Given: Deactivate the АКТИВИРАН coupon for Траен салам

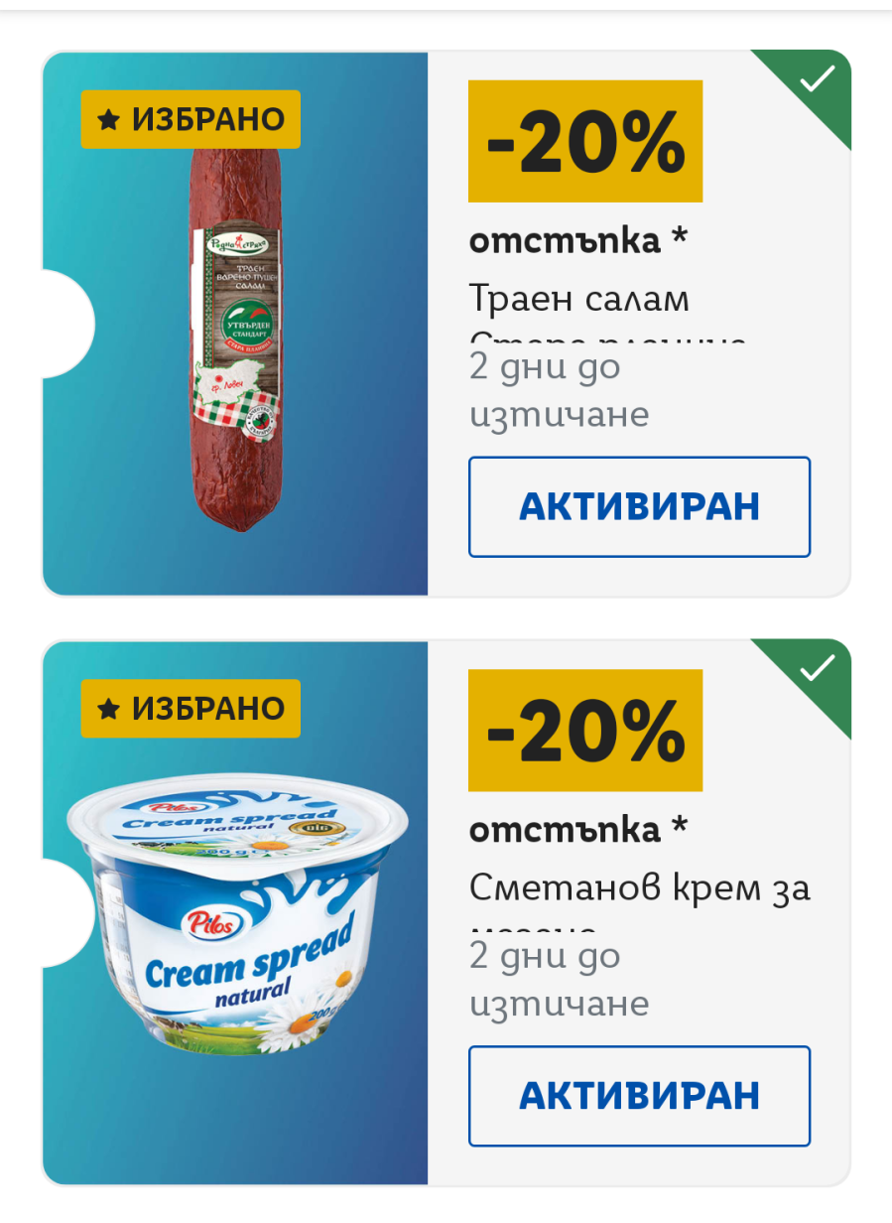Looking at the screenshot, I should [639, 506].
